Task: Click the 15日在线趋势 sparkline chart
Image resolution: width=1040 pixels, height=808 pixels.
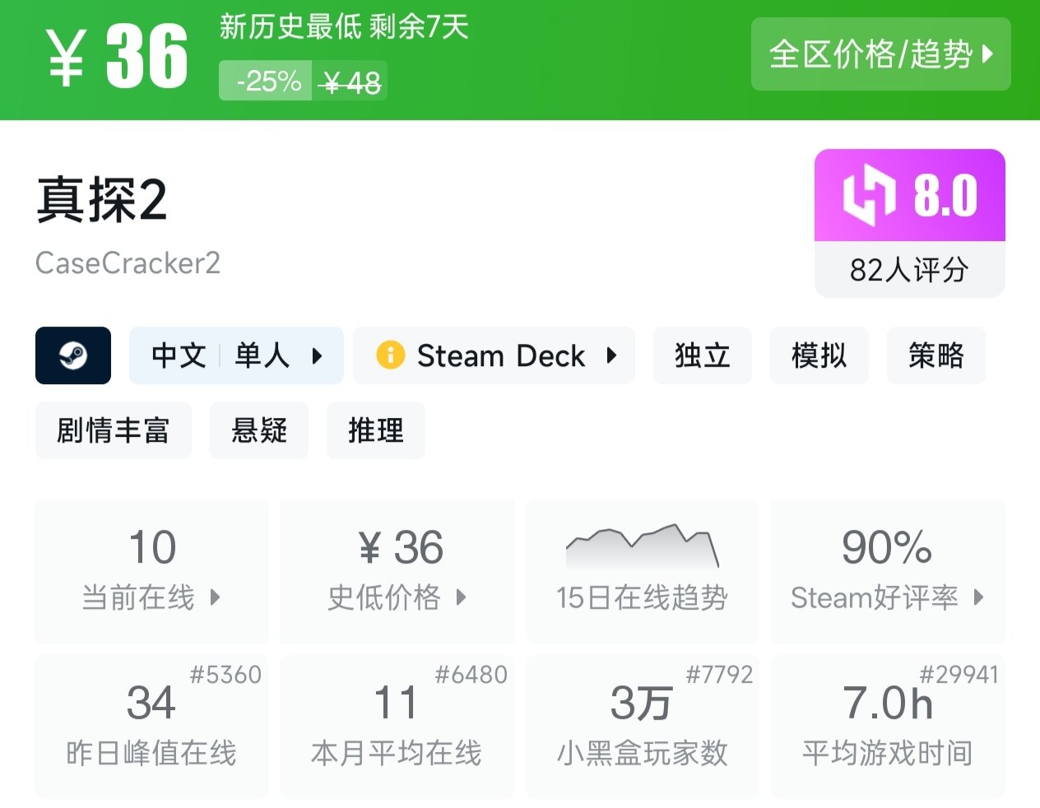Action: pyautogui.click(x=642, y=546)
